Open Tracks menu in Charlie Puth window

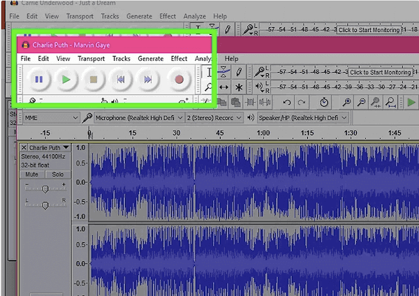(122, 59)
